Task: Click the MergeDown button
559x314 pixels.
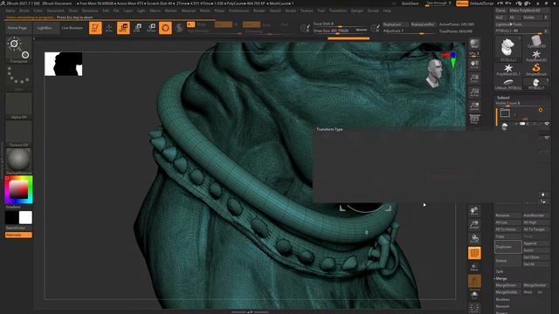Action: point(508,285)
